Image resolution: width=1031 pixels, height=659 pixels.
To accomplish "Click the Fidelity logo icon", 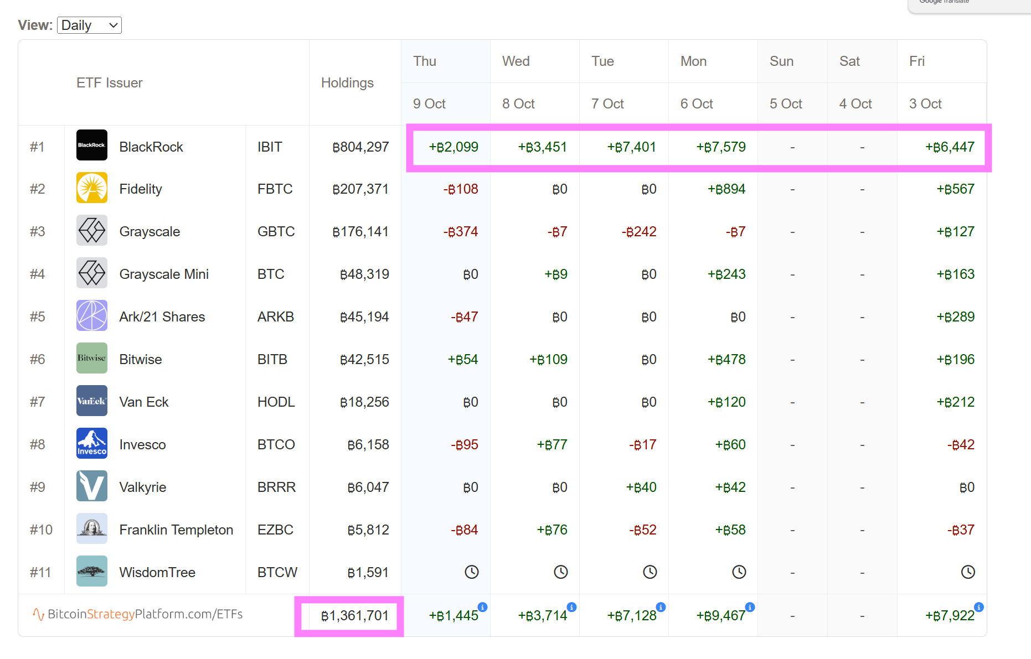I will tap(92, 188).
